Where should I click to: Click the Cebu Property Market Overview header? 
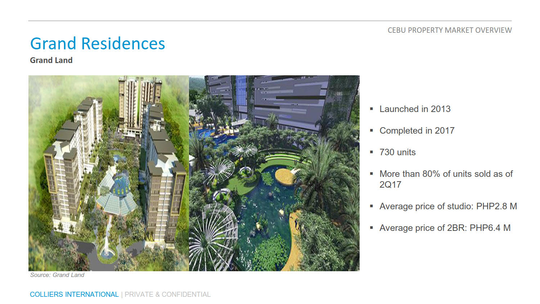point(449,30)
